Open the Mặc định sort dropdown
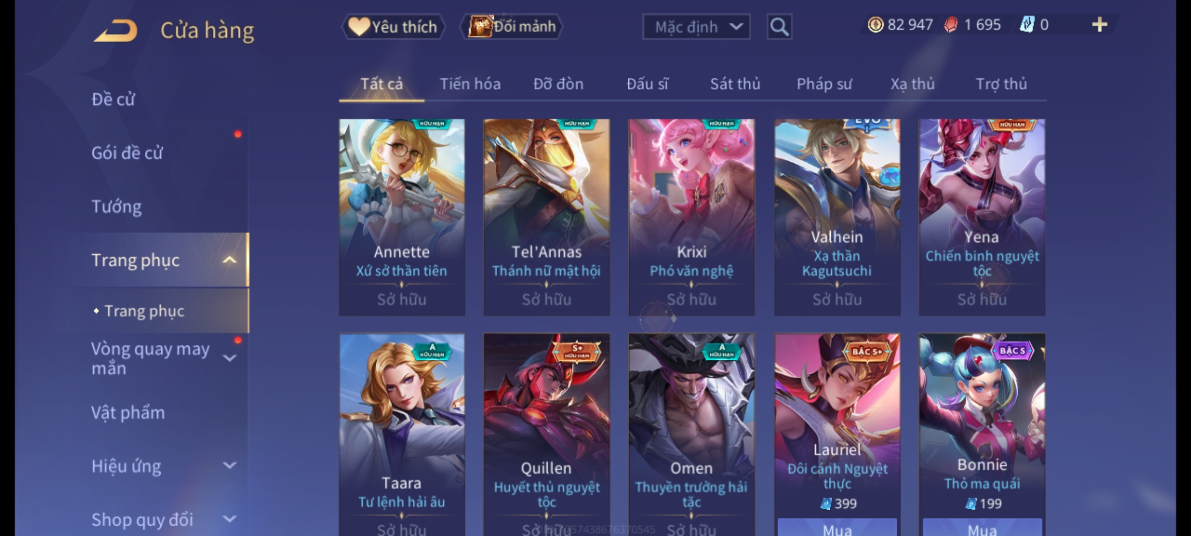Screen dimensions: 1191x536 click(696, 27)
